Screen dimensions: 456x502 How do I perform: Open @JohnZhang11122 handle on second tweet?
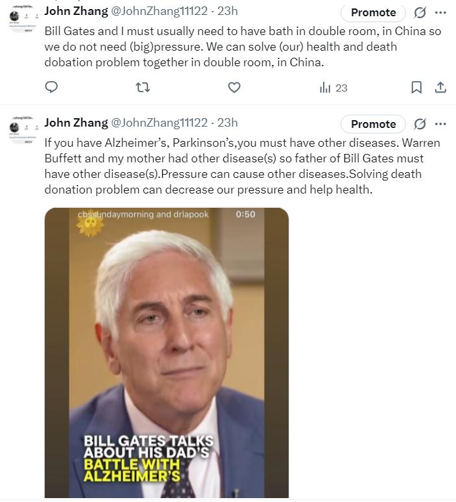point(160,123)
